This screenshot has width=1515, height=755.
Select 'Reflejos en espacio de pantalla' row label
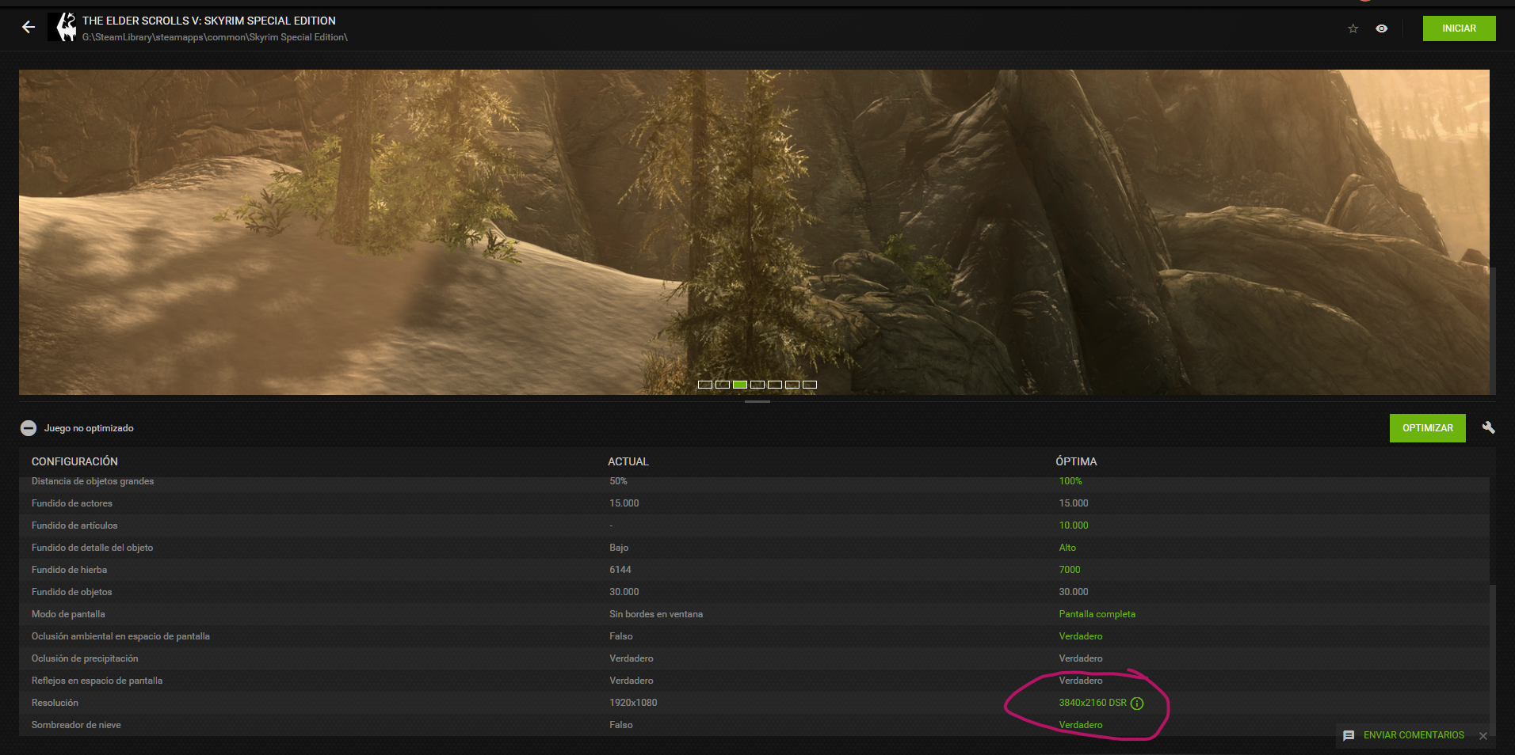pyautogui.click(x=97, y=681)
